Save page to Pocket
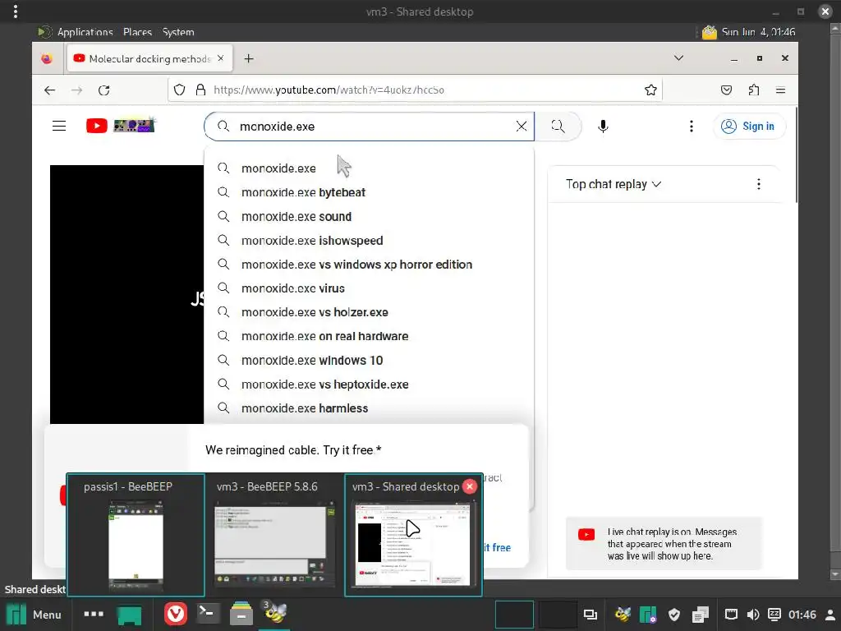841x631 pixels. [x=726, y=90]
